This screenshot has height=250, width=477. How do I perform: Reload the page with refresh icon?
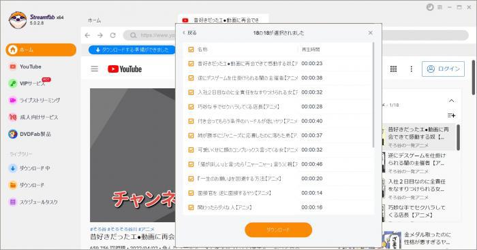(113, 35)
